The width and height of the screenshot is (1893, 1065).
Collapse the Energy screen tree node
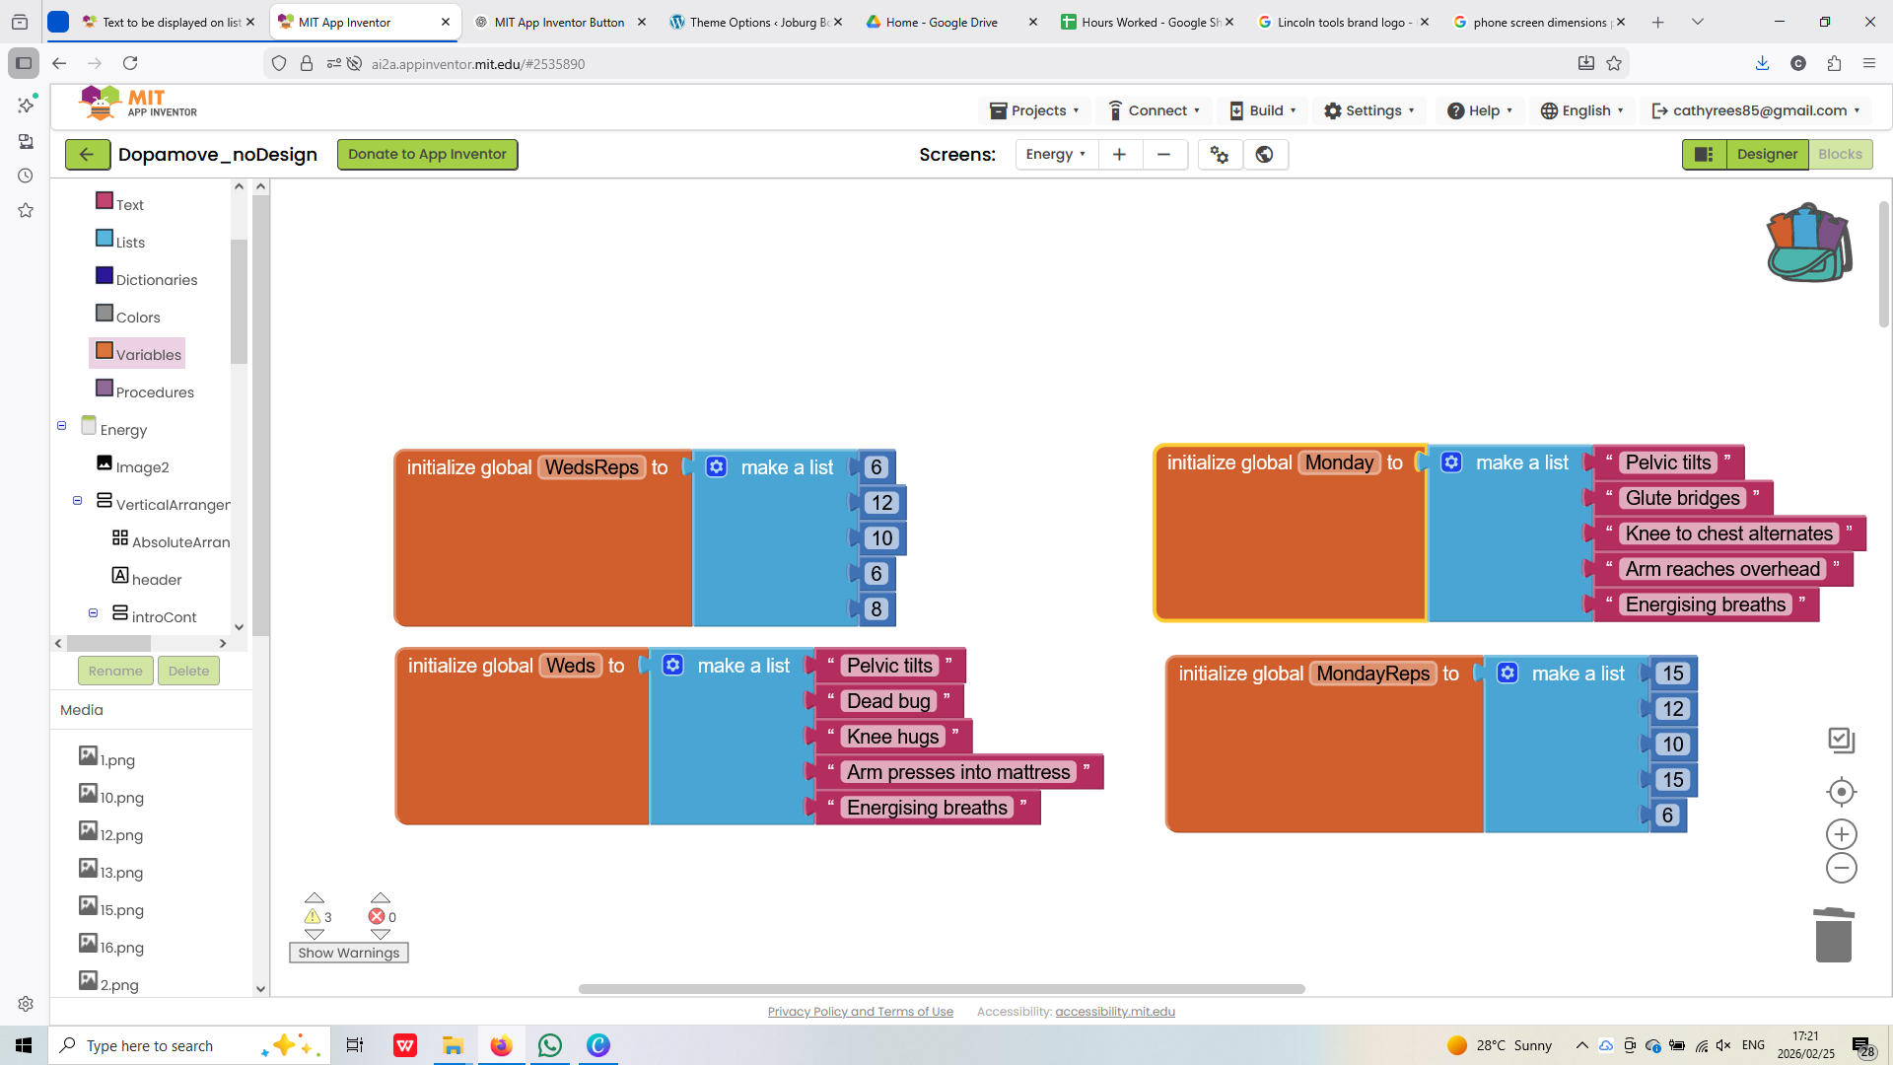pos(61,426)
